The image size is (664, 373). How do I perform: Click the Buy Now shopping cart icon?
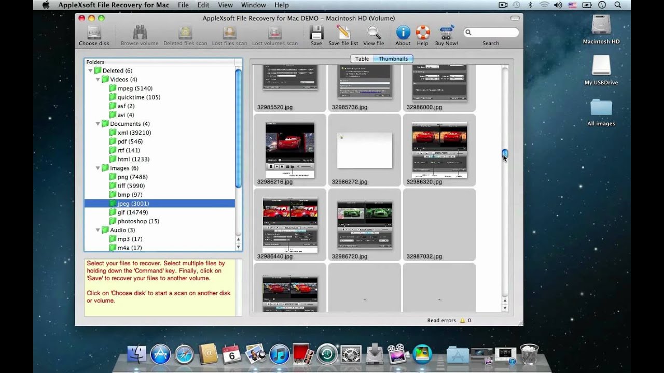(x=446, y=33)
